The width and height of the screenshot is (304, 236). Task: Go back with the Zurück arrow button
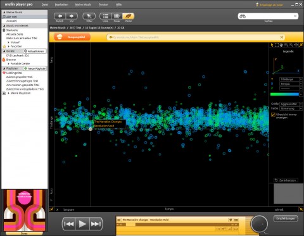tap(60, 16)
